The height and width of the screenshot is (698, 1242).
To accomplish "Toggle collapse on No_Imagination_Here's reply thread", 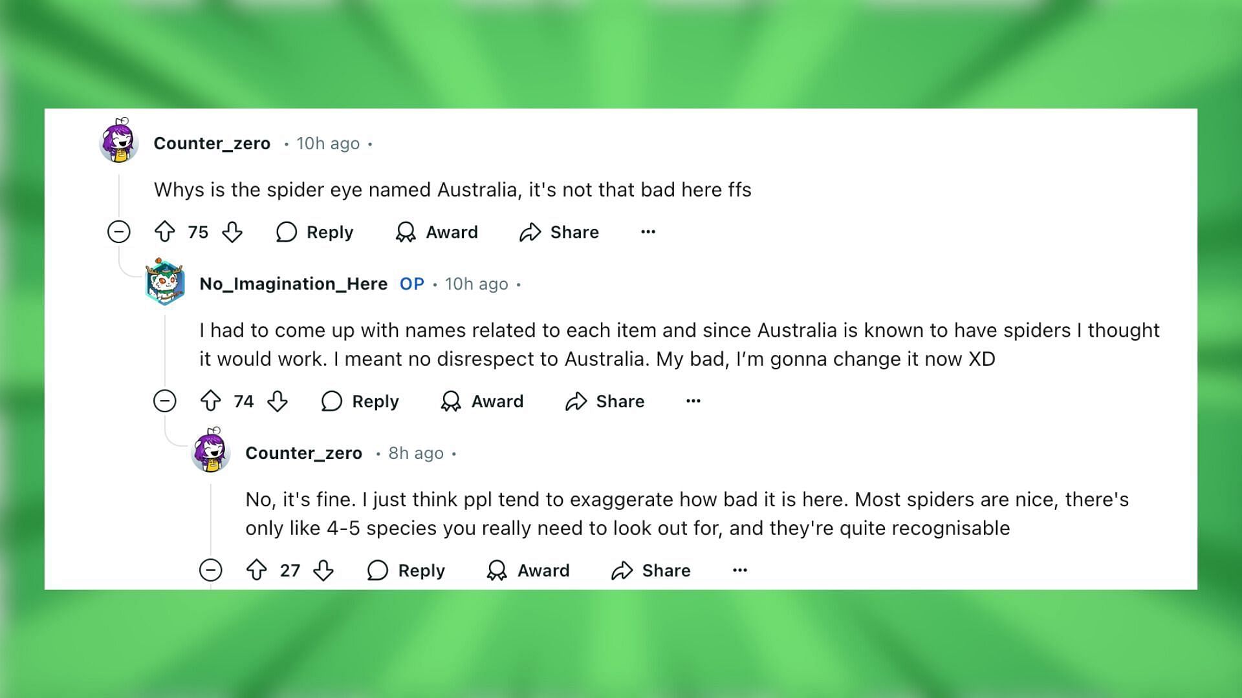I will click(x=165, y=401).
